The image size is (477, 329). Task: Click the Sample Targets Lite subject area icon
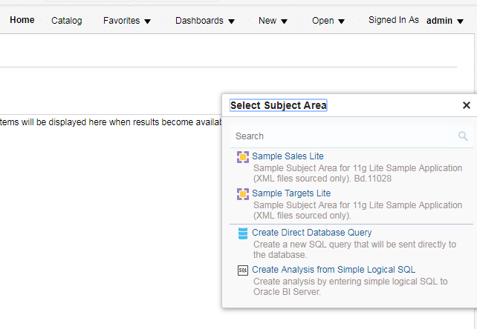[243, 194]
